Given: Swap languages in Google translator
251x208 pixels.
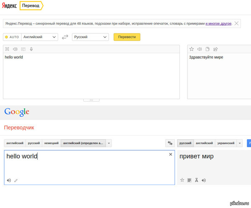Looking at the screenshot, I should point(170,143).
